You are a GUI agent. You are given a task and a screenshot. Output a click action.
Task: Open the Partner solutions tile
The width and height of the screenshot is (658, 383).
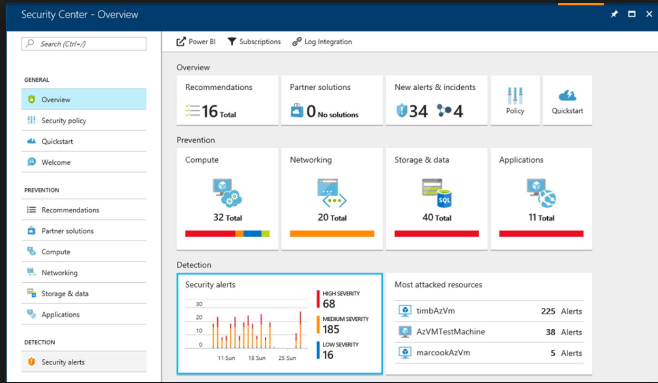(332, 100)
